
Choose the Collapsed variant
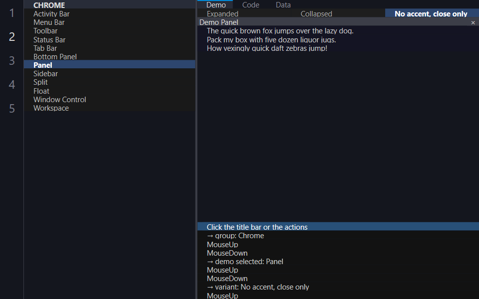click(x=338, y=14)
